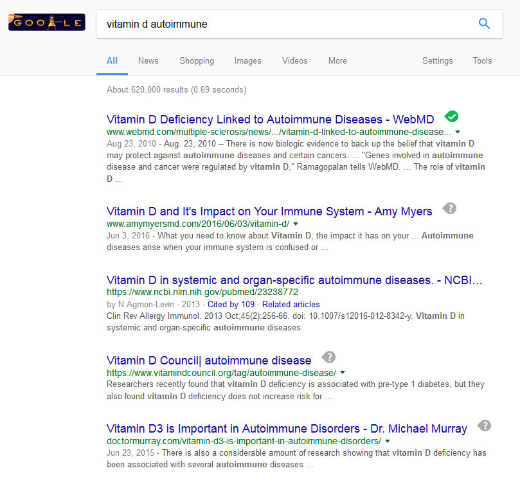Open the More search category menu

coord(337,60)
